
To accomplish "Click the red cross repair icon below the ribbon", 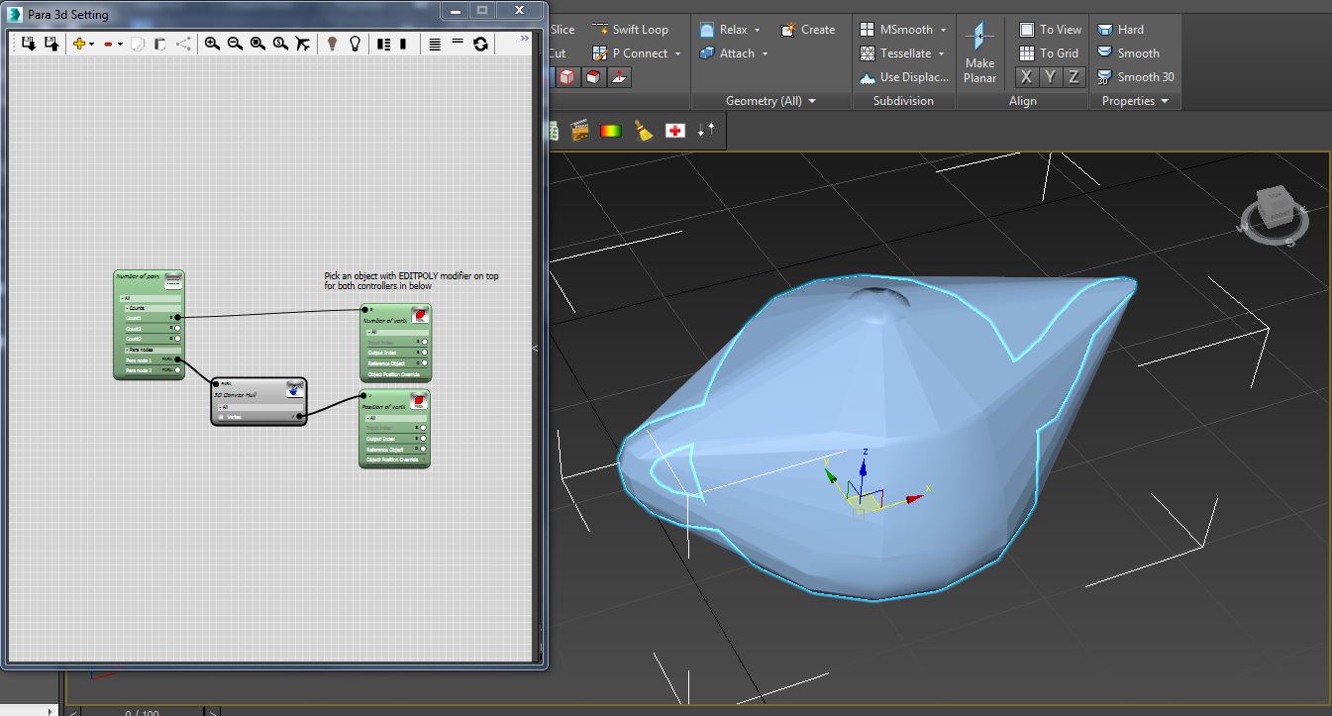I will pos(674,129).
